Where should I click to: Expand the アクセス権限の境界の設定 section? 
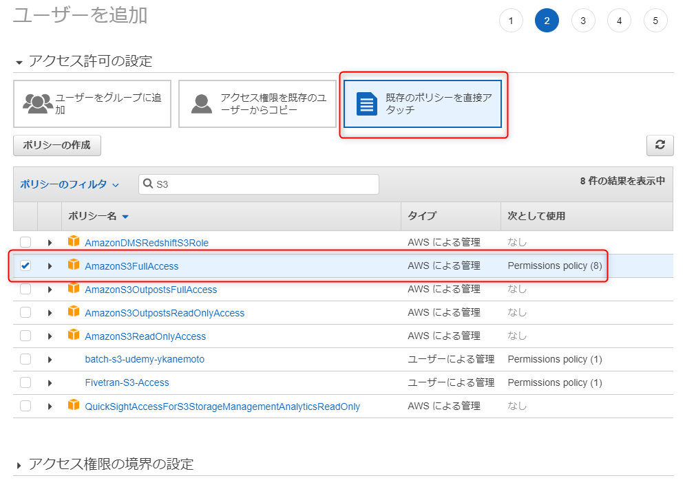click(x=19, y=466)
